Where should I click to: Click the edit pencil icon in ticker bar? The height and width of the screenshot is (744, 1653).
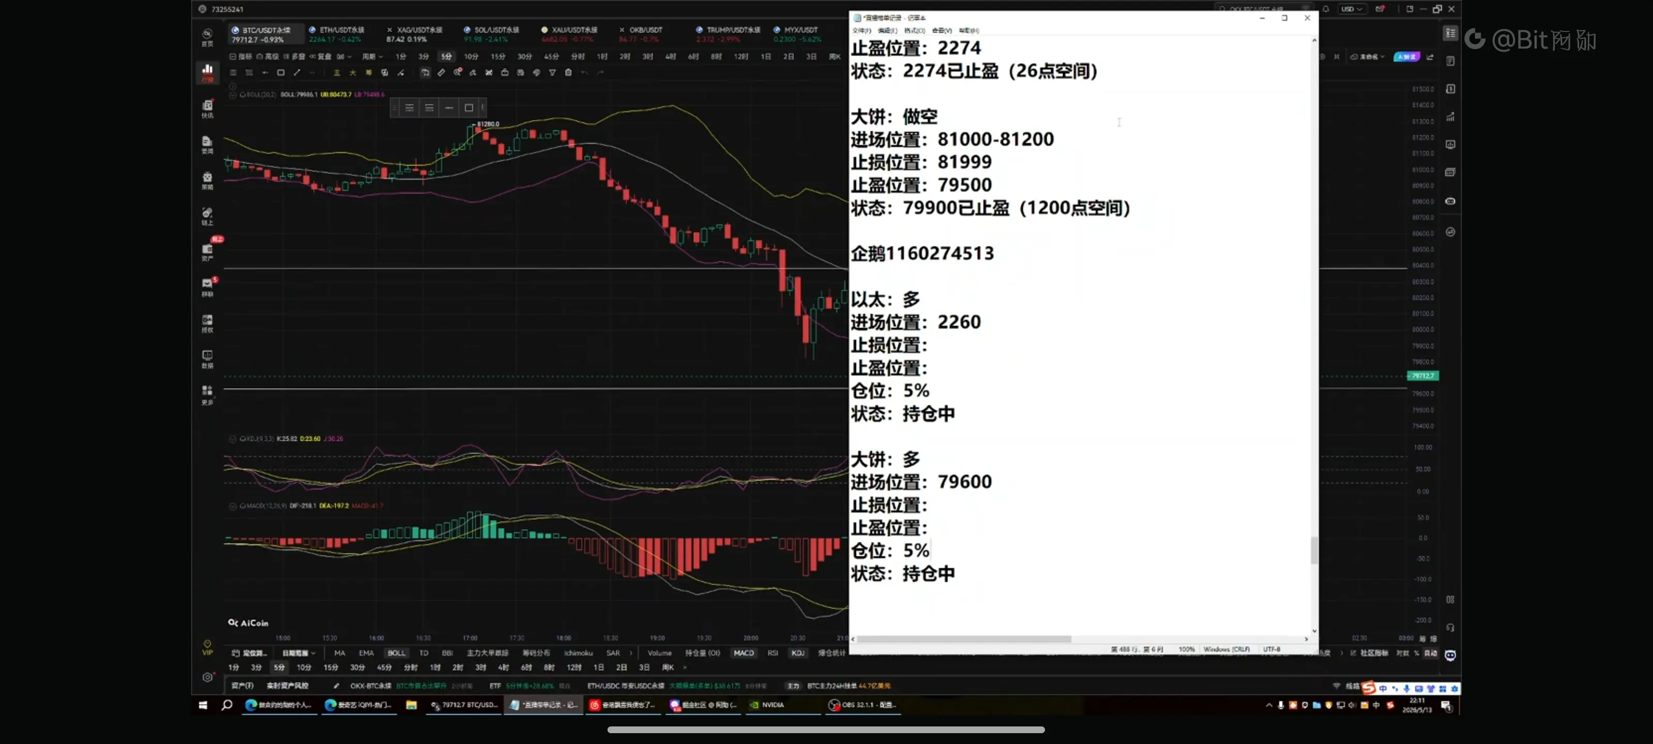point(336,686)
